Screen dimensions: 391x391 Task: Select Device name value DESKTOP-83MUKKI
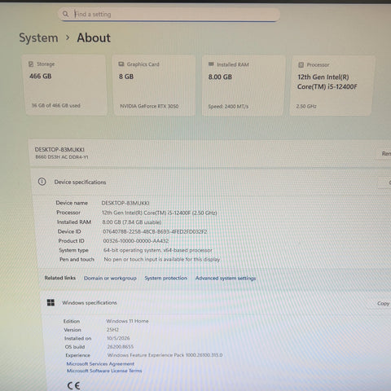coord(125,203)
